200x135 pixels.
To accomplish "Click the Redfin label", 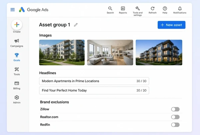I will (x=45, y=125).
